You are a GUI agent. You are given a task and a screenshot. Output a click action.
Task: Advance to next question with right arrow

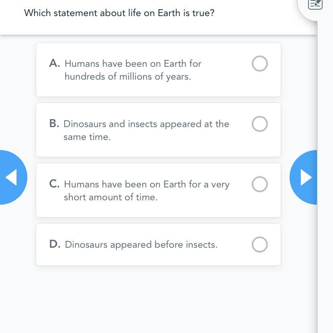click(x=305, y=177)
